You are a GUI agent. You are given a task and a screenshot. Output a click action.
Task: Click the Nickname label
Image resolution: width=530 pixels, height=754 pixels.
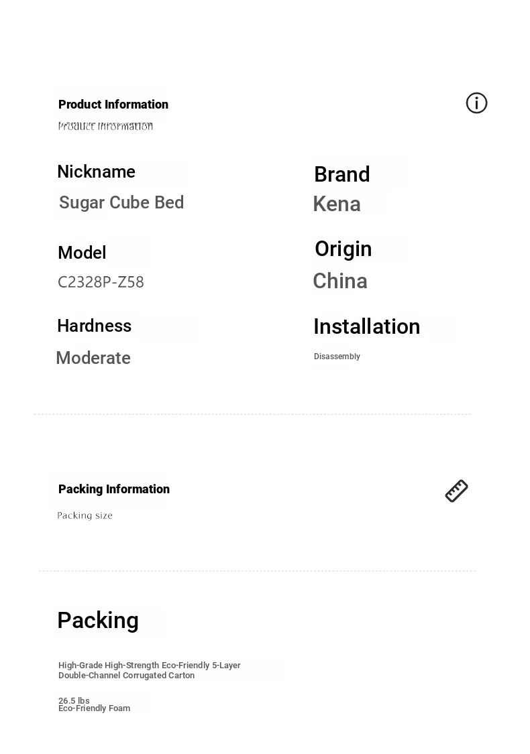(x=97, y=172)
